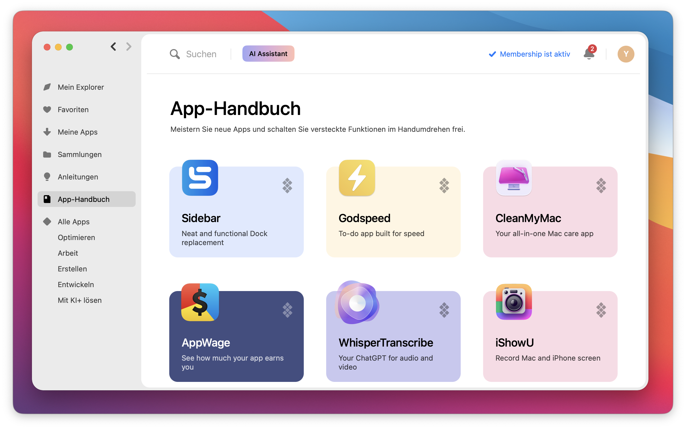Open the Sidebar card title
686x429 pixels.
tap(201, 218)
